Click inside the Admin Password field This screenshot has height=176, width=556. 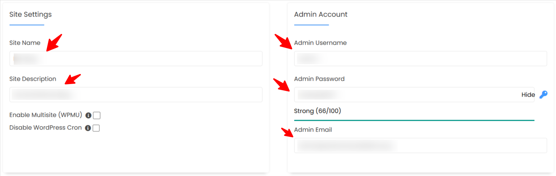coord(405,94)
